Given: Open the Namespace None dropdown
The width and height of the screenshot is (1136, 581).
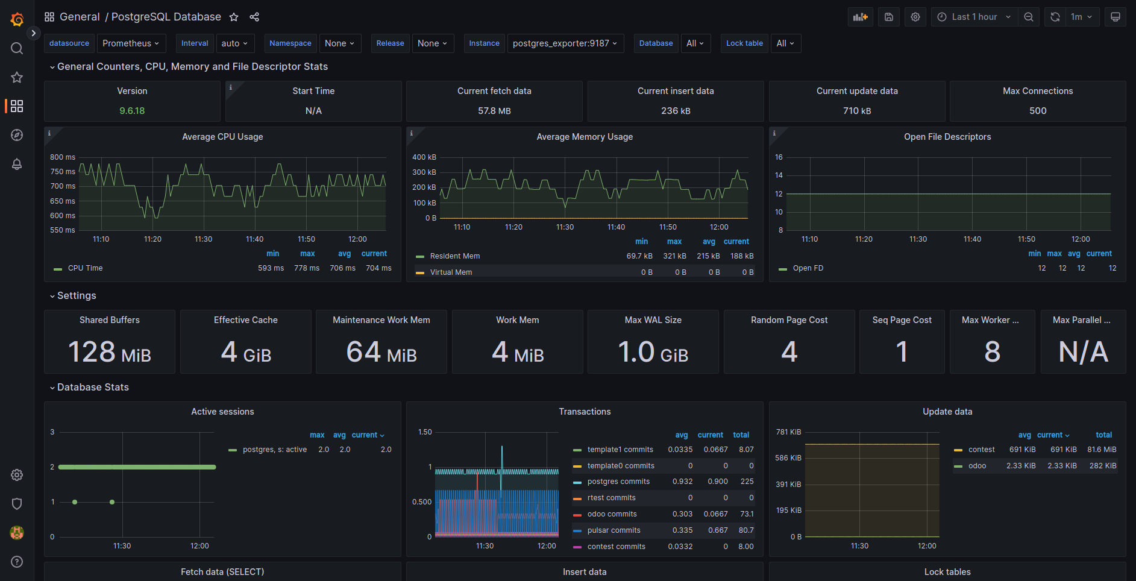Looking at the screenshot, I should pos(340,43).
